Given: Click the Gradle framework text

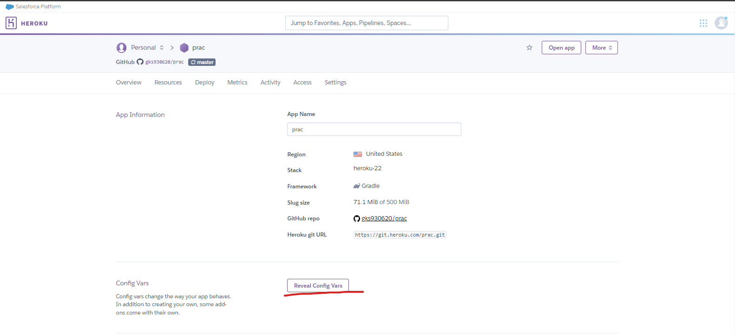Looking at the screenshot, I should (x=371, y=186).
